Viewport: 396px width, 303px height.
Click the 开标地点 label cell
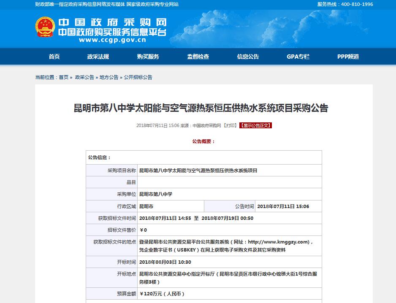pos(111,278)
